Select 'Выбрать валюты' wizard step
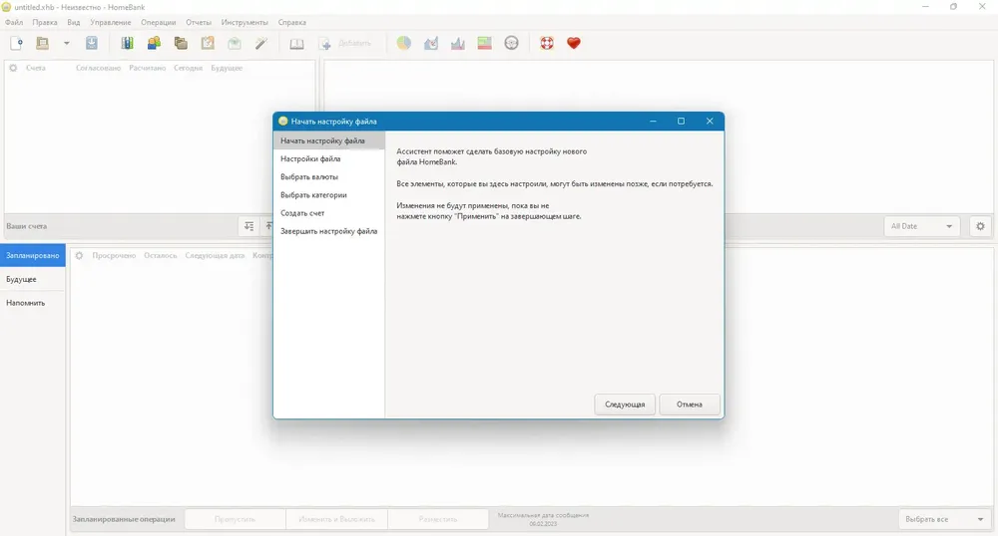This screenshot has height=536, width=998. [329, 177]
